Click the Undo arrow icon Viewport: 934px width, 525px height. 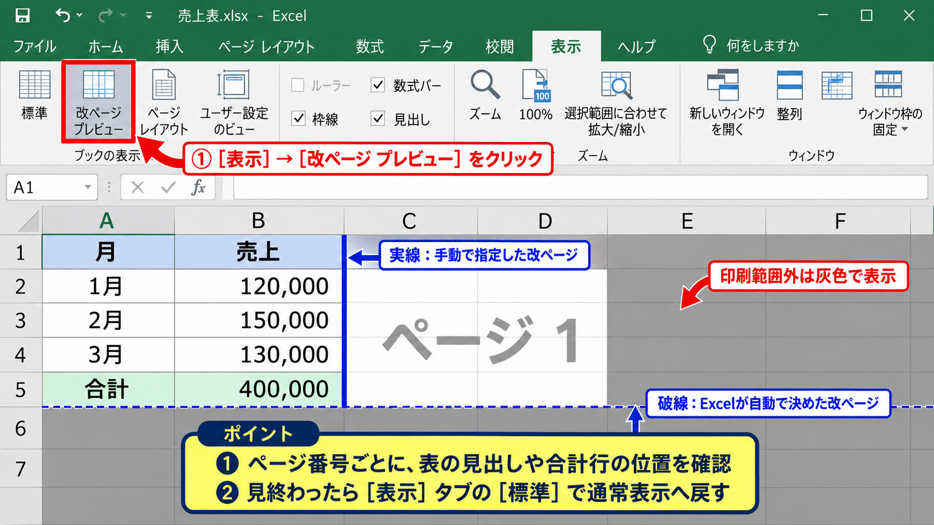(63, 16)
